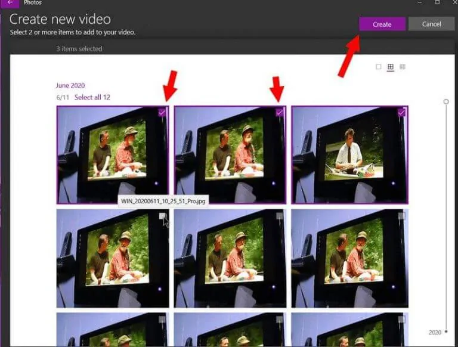The height and width of the screenshot is (347, 458).
Task: Switch to the small grid view icon
Action: 403,67
